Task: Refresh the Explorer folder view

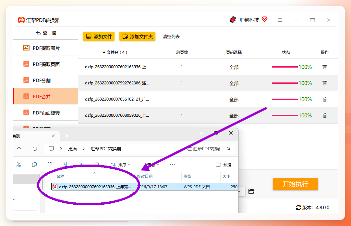Action: click(35, 149)
